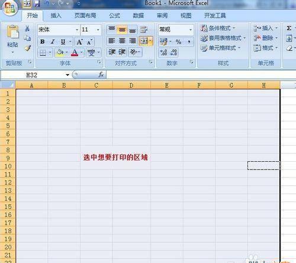
Task: Switch to the 审阅 Review tab
Action: tap(162, 15)
